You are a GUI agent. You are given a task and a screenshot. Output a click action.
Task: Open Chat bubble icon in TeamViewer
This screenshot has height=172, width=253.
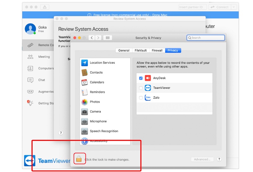[x=30, y=80]
